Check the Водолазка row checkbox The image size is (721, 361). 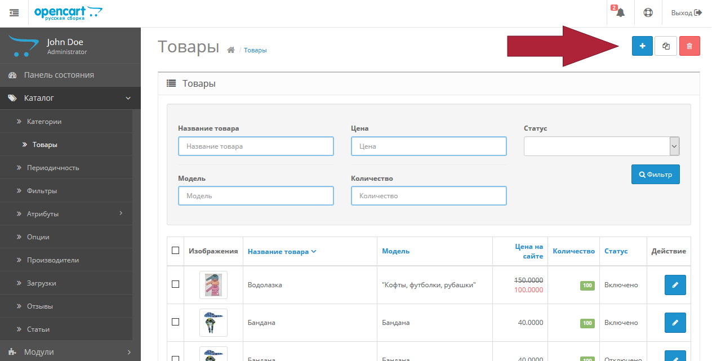[175, 284]
